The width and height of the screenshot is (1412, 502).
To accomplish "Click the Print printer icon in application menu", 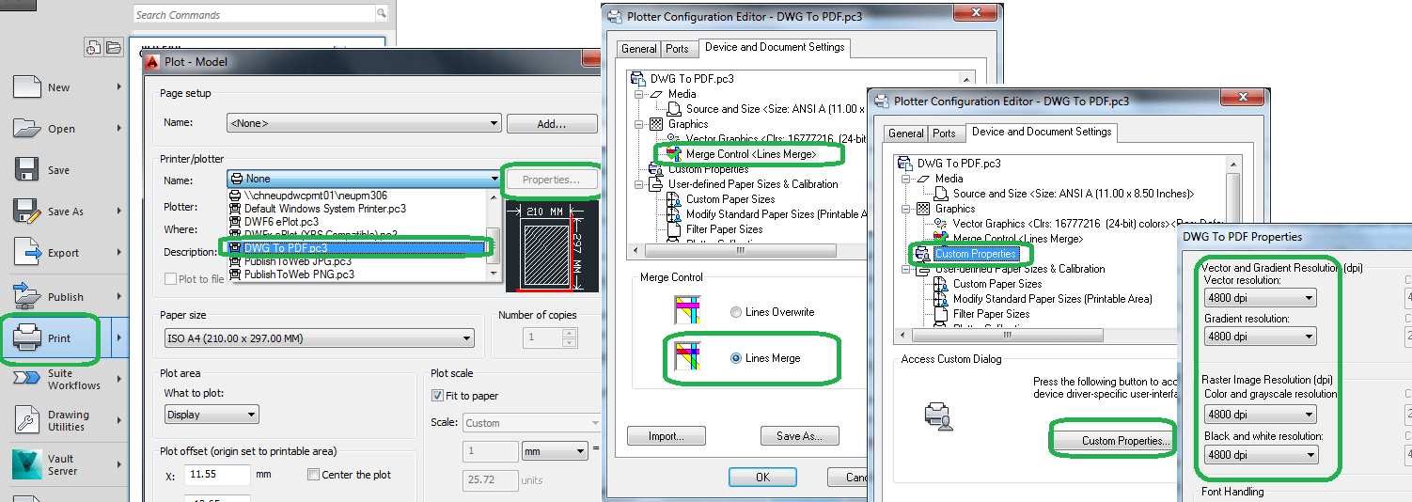I will (x=26, y=338).
